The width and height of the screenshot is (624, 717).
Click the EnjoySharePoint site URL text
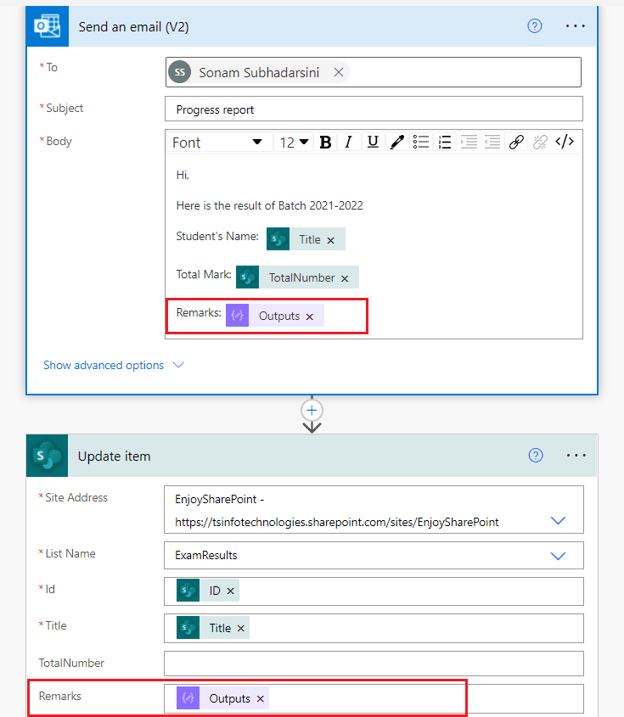coord(337,522)
